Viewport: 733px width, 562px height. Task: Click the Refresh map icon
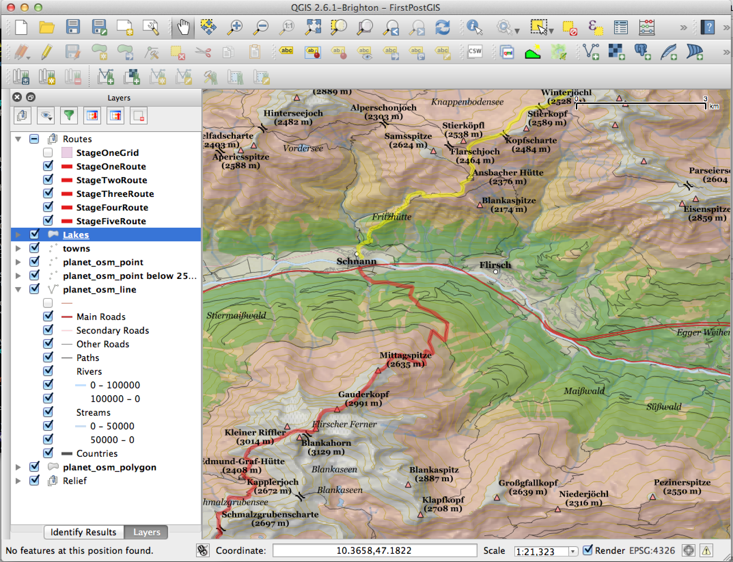pos(442,27)
